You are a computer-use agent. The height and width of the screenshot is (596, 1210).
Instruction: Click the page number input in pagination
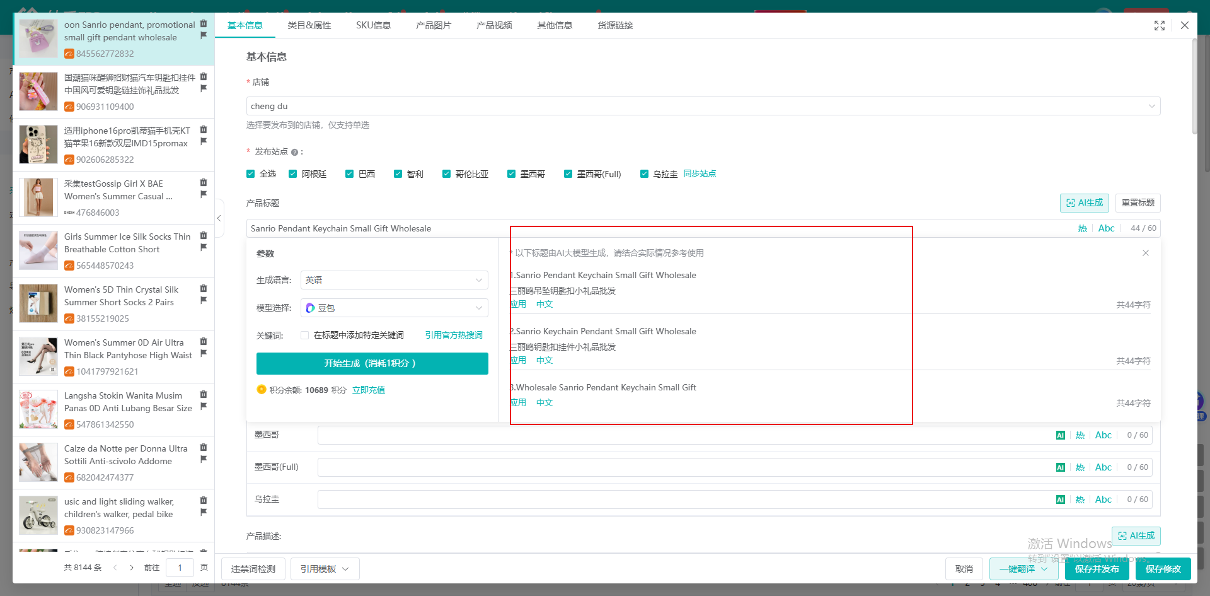click(x=180, y=568)
